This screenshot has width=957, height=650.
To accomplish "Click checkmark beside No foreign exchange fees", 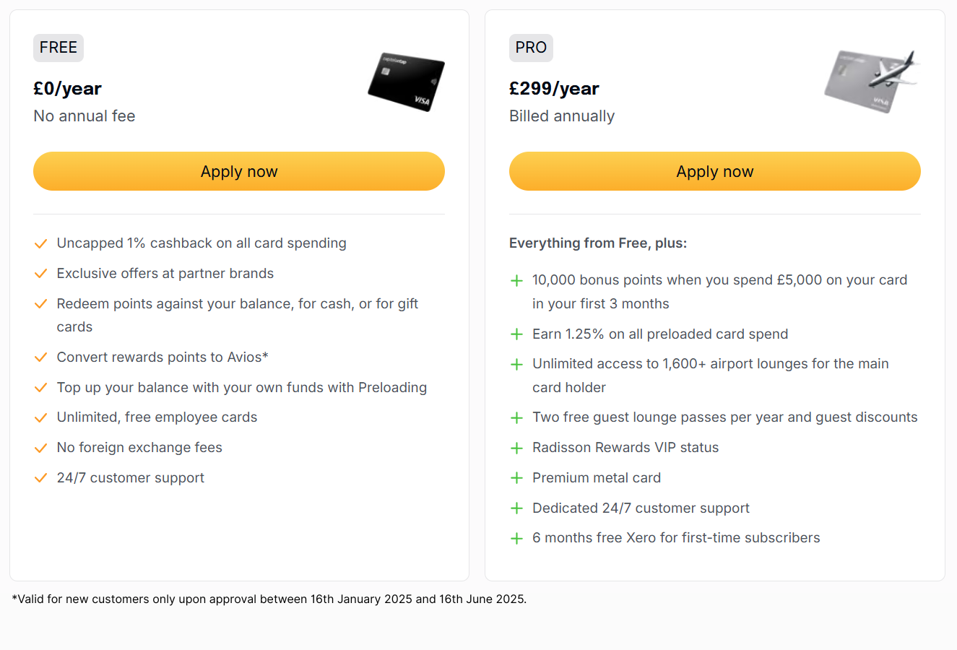I will pos(41,448).
